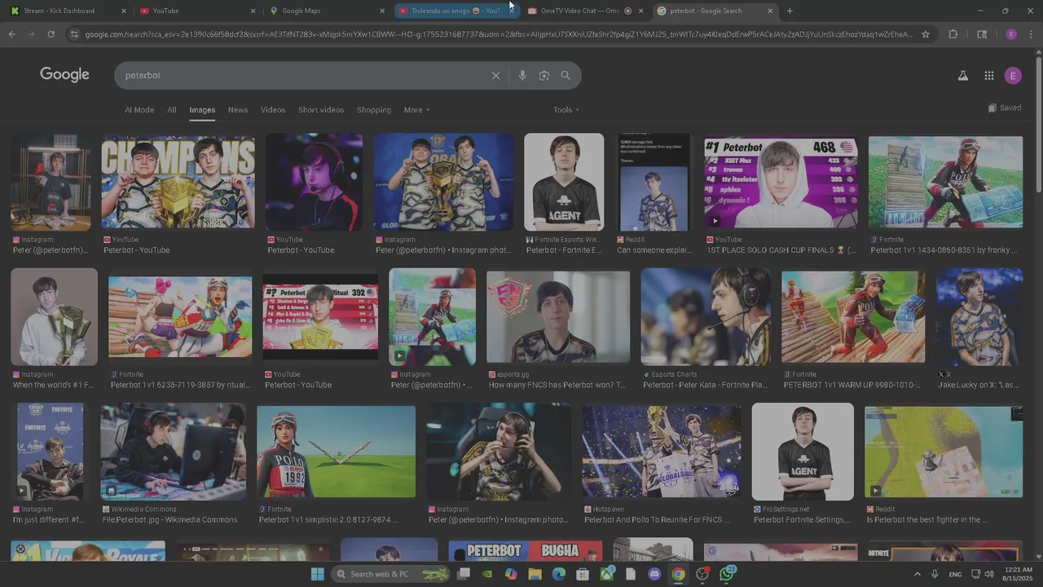Viewport: 1043px width, 587px height.
Task: Open the Fortnite Esports Wiki AGENT jersey thumbnail
Action: click(564, 183)
